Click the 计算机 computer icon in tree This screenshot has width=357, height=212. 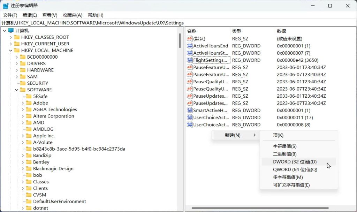11,31
